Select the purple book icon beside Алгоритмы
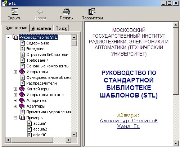Viewport: 180px width, 147px height. tap(22, 100)
